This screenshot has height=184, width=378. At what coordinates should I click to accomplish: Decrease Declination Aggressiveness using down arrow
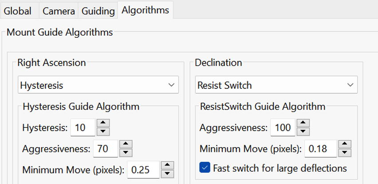coord(303,132)
